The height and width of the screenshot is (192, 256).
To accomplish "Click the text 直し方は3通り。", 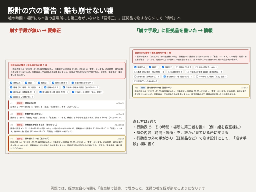I will pos(146,121).
